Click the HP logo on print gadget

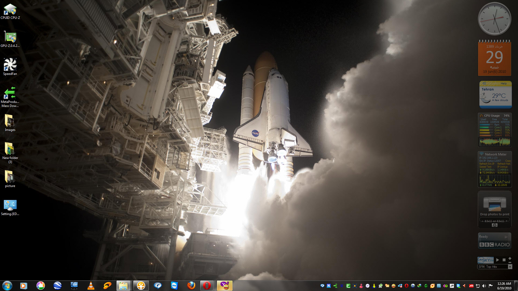pos(495,225)
